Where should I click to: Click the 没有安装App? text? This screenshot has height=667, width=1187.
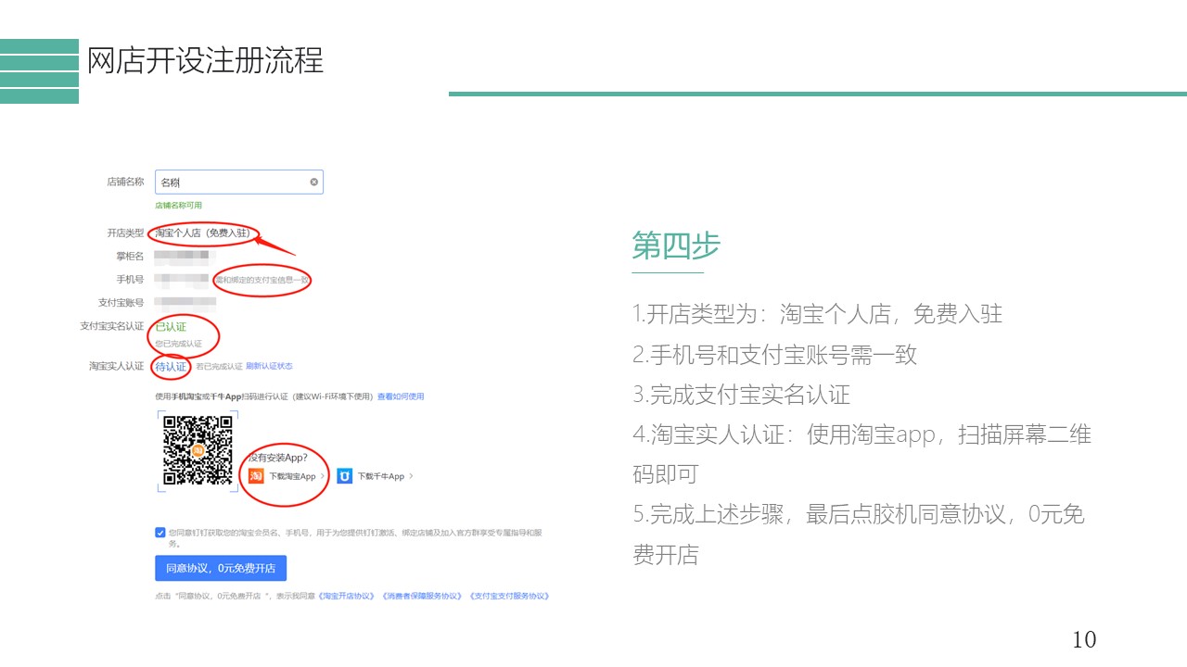click(x=277, y=457)
